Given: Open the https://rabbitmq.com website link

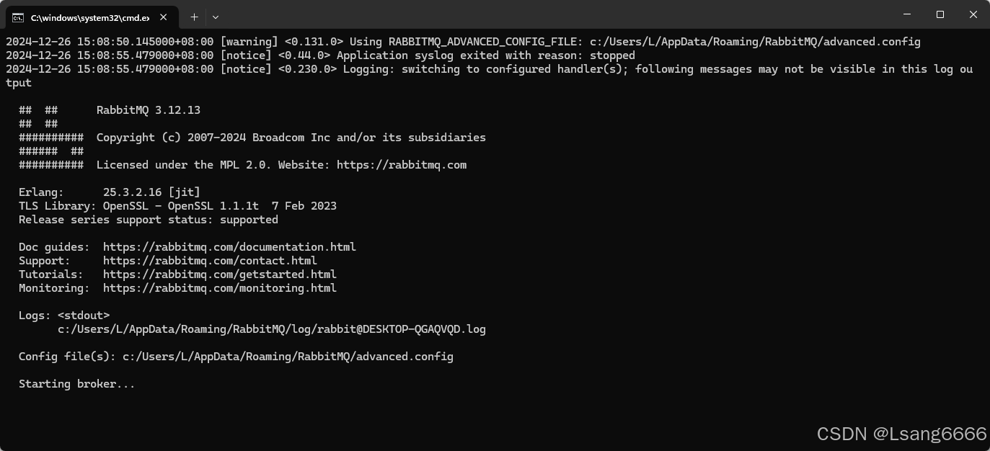Looking at the screenshot, I should pos(402,164).
